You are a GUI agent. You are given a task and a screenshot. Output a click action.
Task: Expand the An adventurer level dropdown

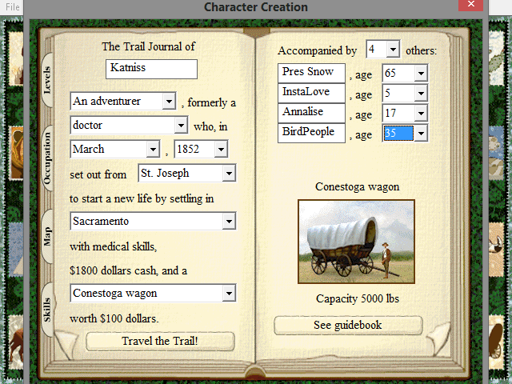[x=169, y=102]
